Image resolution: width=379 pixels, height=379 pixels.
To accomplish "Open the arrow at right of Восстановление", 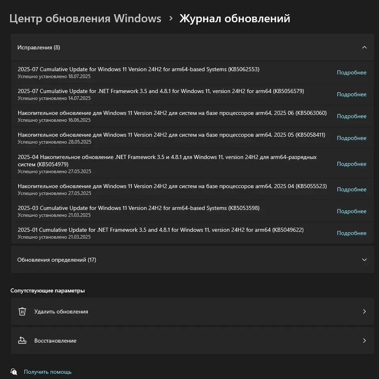I will pos(364,341).
